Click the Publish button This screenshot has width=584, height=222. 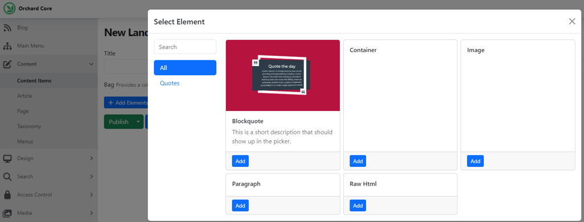[119, 122]
